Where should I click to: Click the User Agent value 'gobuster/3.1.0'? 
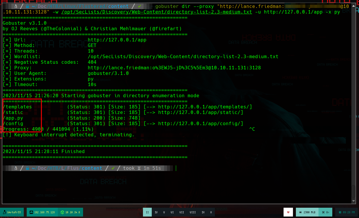pyautogui.click(x=108, y=73)
